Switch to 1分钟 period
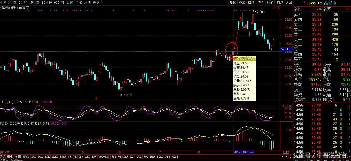 coord(12,2)
